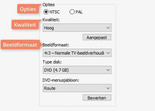This screenshot has width=155, height=111.
Task: Open the Beeldformaat 4:3 dropdown
Action: tap(77, 53)
